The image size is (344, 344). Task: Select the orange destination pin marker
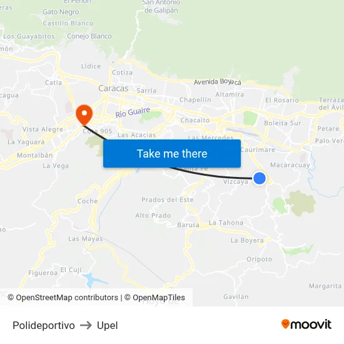[x=84, y=115]
